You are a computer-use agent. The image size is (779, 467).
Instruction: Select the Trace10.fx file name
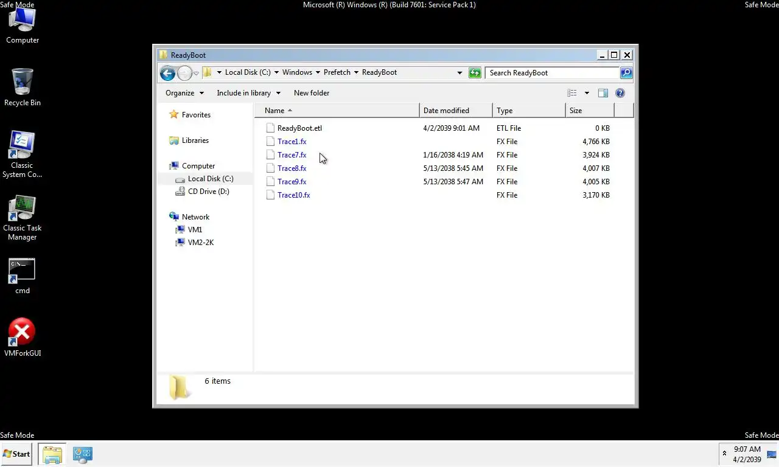[294, 195]
